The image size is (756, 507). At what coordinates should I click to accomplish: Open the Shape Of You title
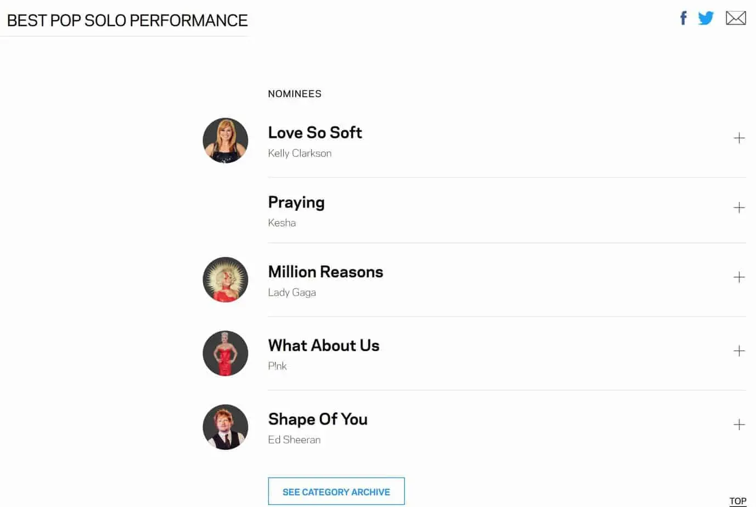pos(318,419)
